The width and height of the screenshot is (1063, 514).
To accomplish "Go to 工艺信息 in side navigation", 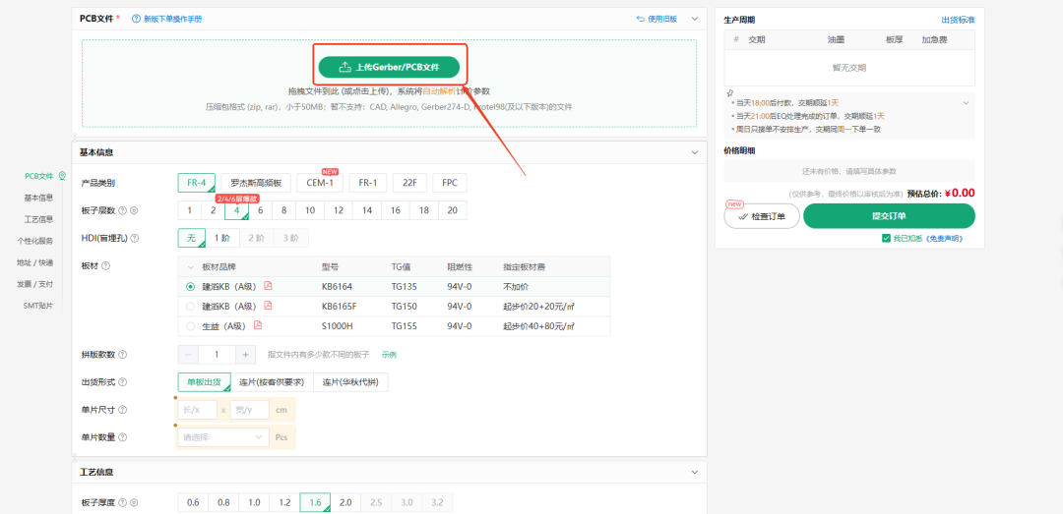I will pos(38,219).
